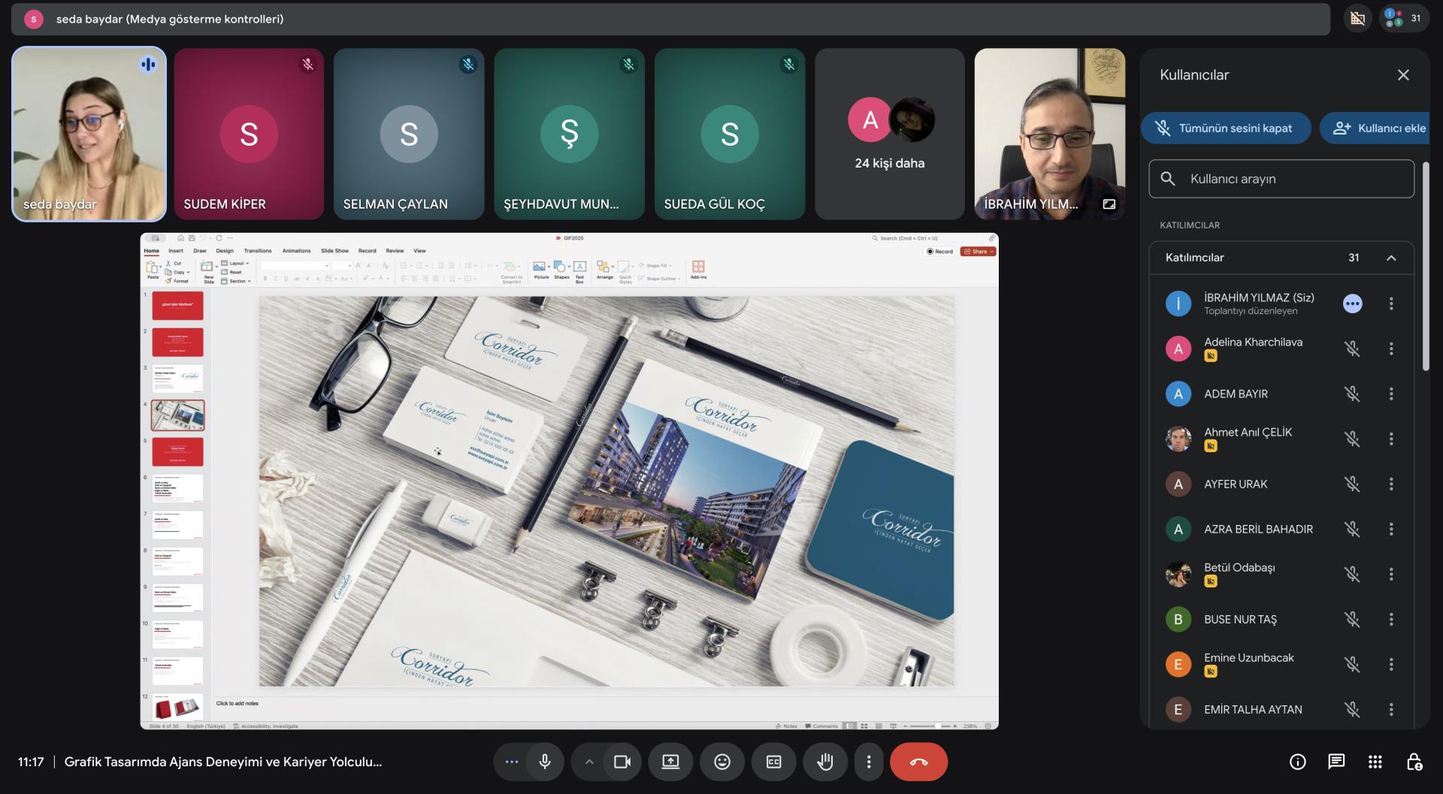This screenshot has width=1443, height=794.
Task: Open the emoji reactions button
Action: [x=721, y=762]
